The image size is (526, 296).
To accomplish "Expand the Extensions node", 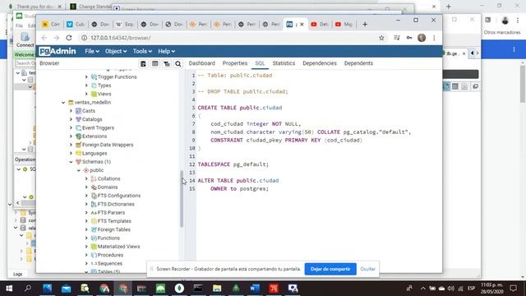I will 72,136.
